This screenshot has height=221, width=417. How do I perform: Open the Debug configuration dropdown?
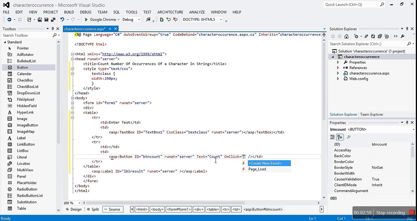[139, 19]
